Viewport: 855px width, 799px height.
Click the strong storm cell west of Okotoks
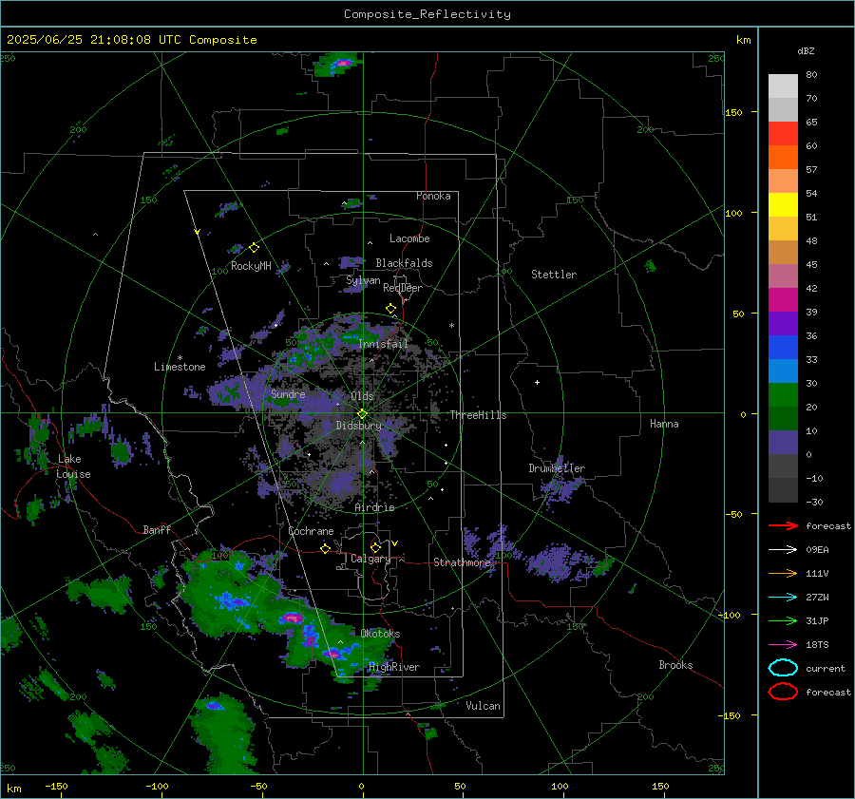point(292,618)
